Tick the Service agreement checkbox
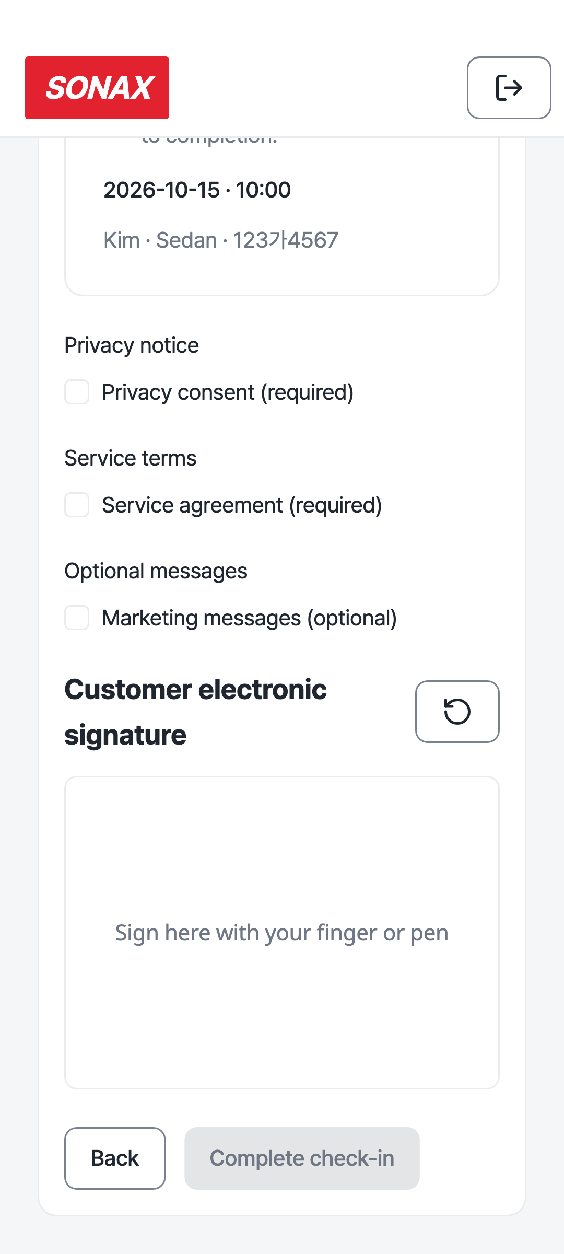Viewport: 564px width, 1254px height. point(77,505)
